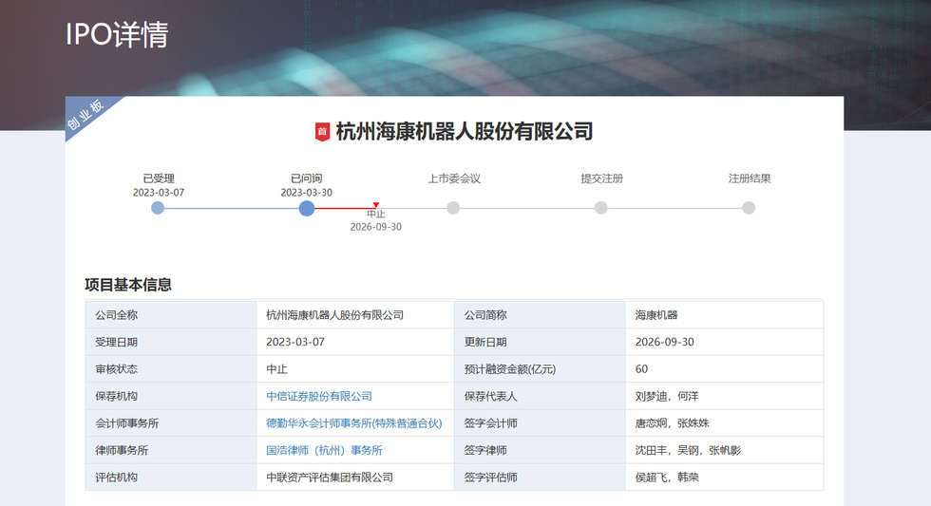The width and height of the screenshot is (931, 506).
Task: Click the red 中止 triangle marker
Action: (376, 205)
